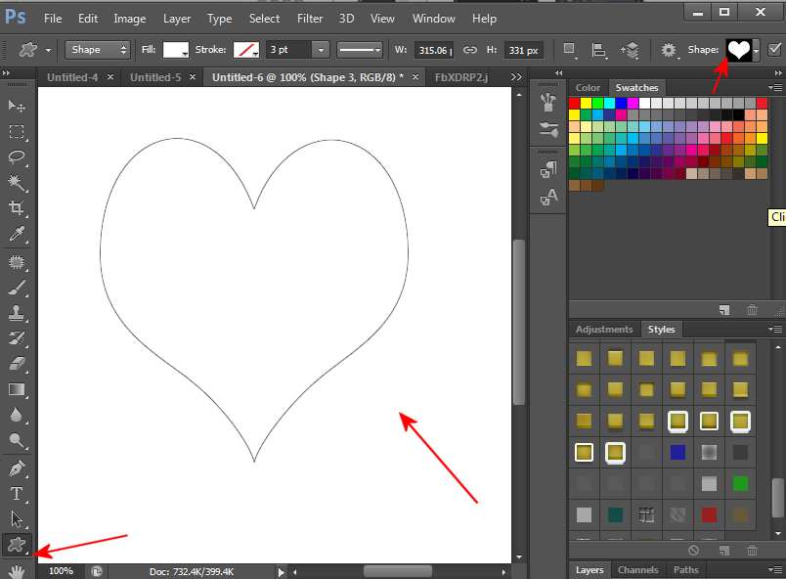This screenshot has width=786, height=579.
Task: Open the Shape tool mode dropdown
Action: pyautogui.click(x=98, y=50)
